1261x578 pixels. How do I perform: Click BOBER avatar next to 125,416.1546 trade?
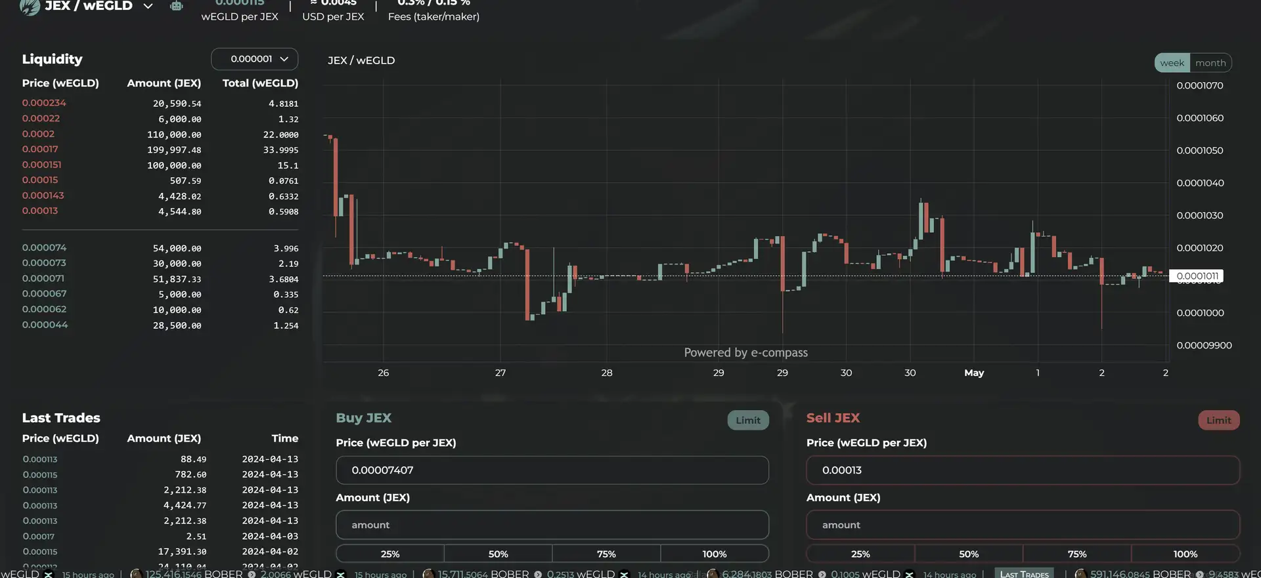tap(136, 573)
